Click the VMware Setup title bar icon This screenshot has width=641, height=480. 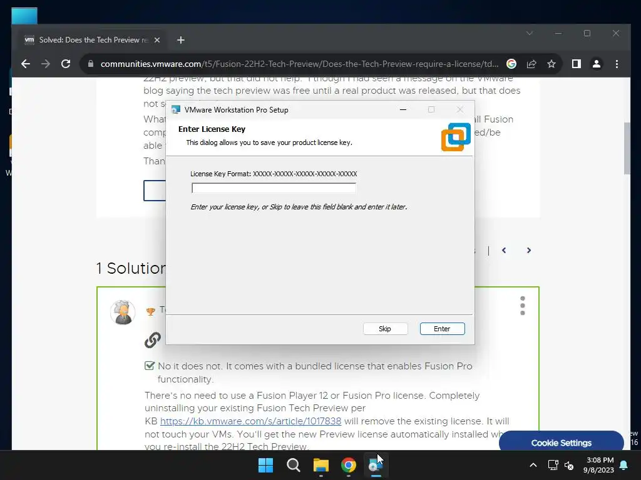176,110
